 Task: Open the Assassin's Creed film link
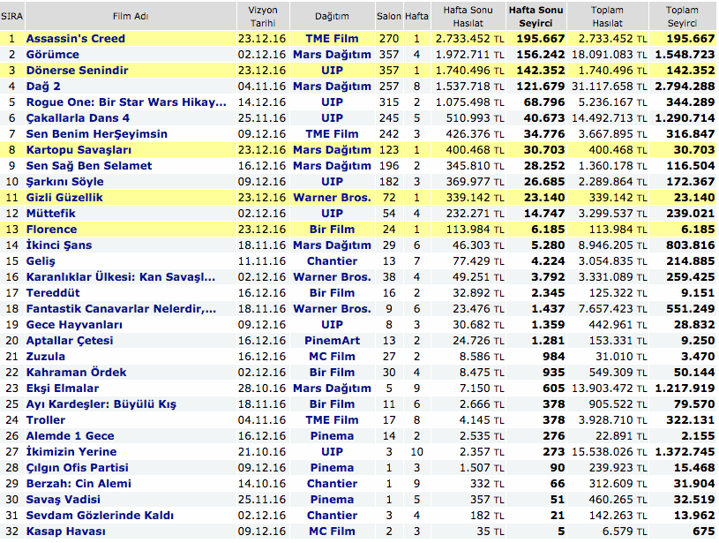point(75,39)
